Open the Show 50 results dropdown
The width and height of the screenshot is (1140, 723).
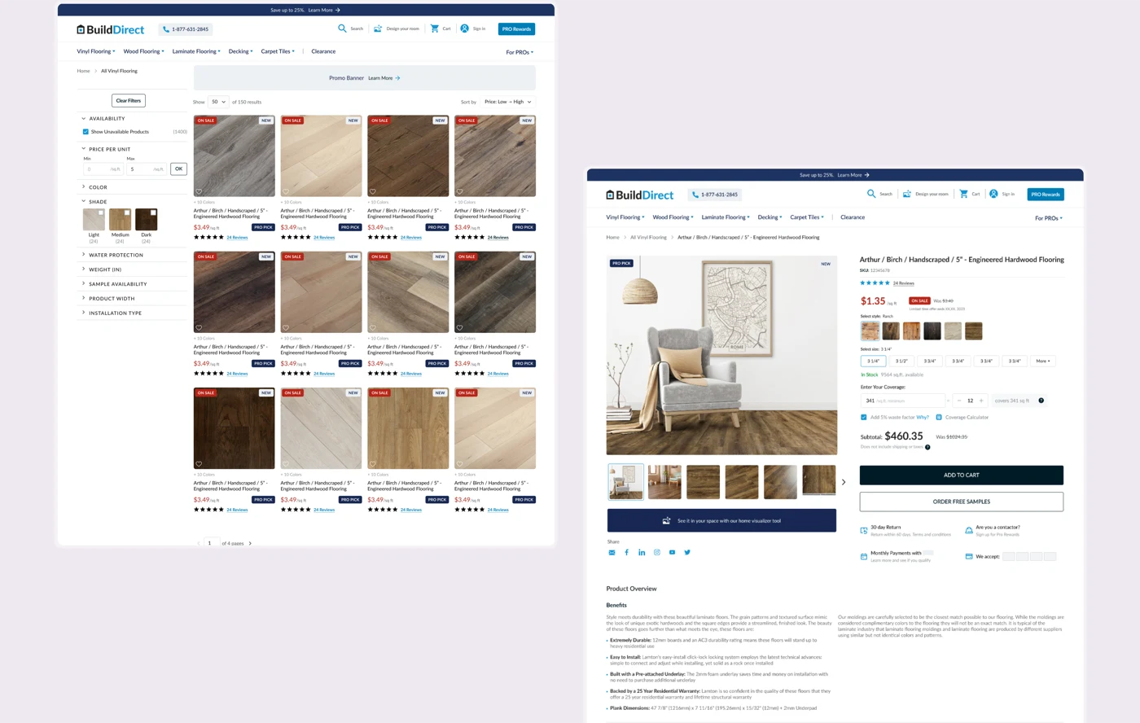point(218,102)
